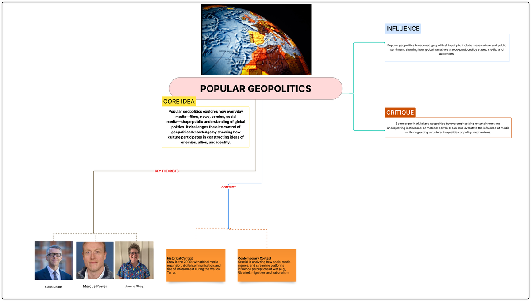Select the Historical Context sticky note
This screenshot has width=531, height=301.
coord(196,265)
